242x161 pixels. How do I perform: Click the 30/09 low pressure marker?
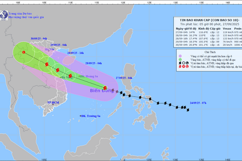[24, 52]
